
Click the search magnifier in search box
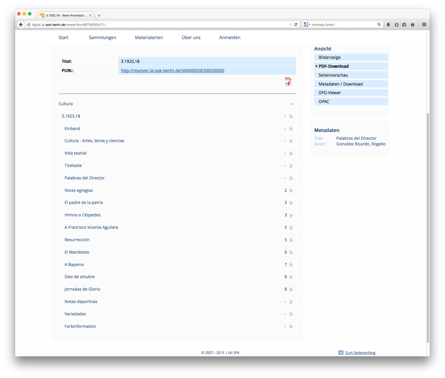tap(379, 25)
